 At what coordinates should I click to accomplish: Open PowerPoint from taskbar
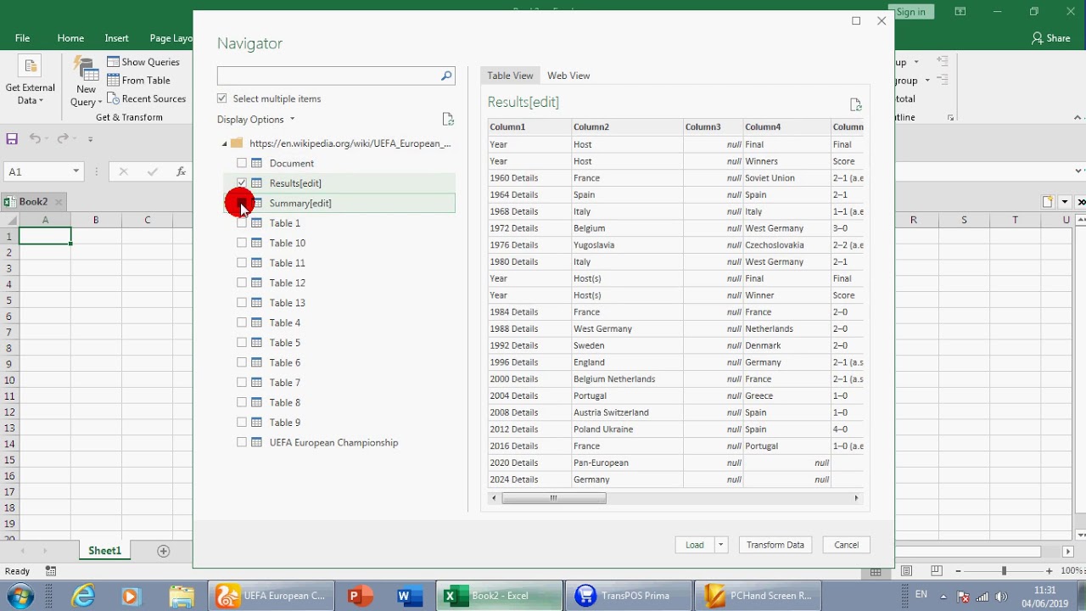click(x=360, y=596)
